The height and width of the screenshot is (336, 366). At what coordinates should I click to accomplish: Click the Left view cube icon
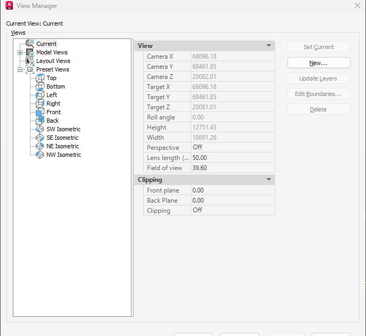(40, 95)
